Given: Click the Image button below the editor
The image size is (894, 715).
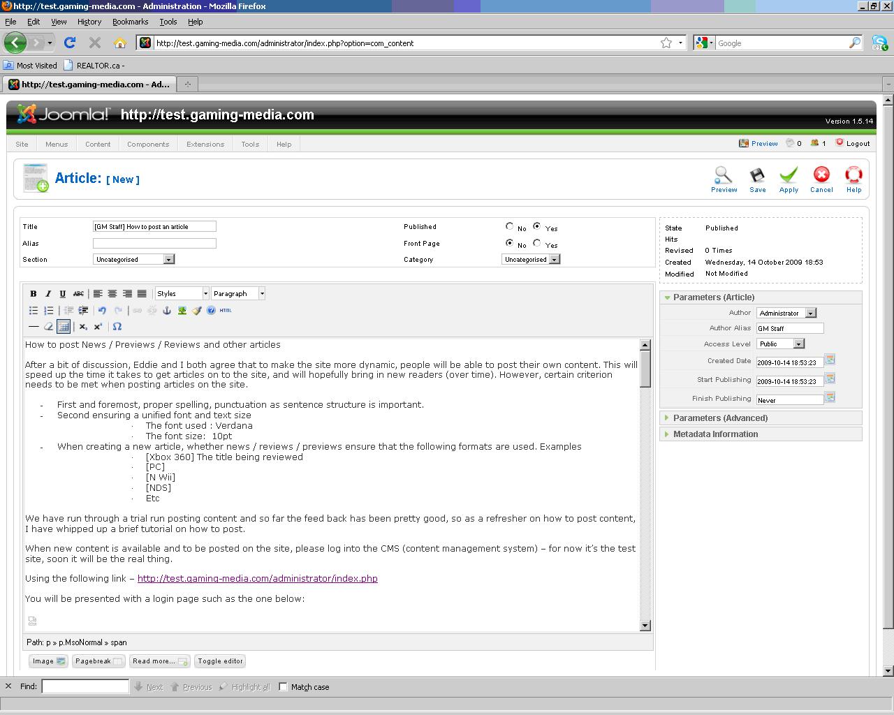Looking at the screenshot, I should click(x=48, y=661).
